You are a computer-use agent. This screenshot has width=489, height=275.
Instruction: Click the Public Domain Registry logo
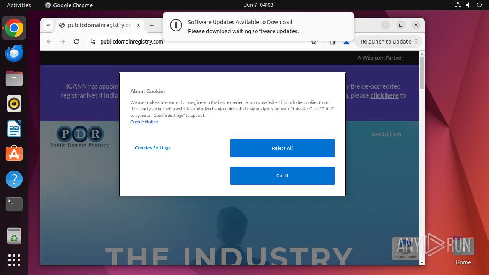pos(79,137)
